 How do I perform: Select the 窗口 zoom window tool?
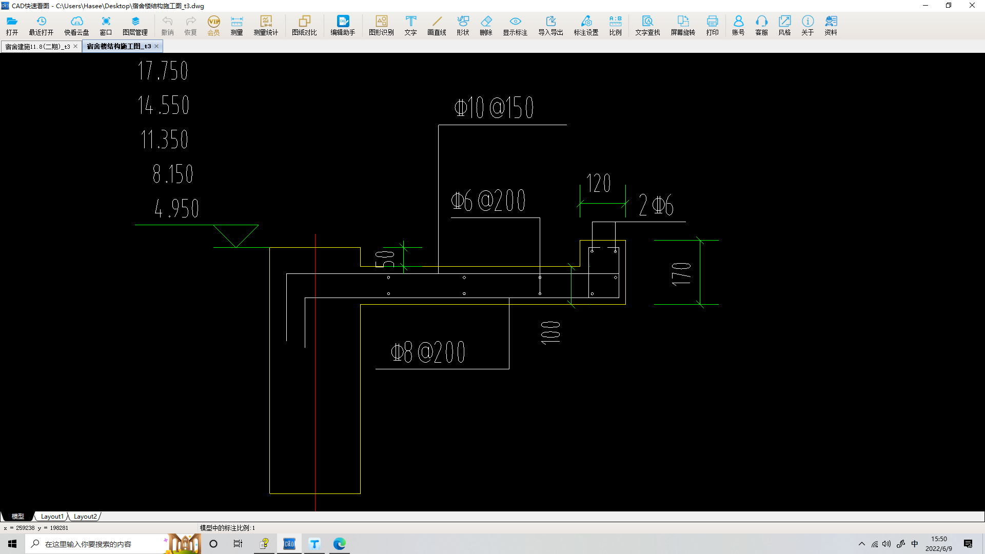106,25
